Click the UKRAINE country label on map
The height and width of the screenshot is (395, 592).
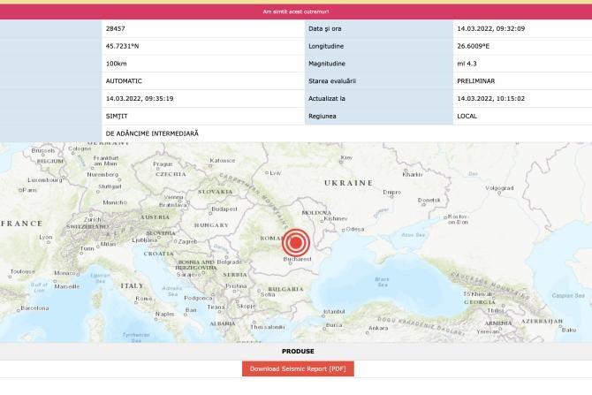pos(348,183)
